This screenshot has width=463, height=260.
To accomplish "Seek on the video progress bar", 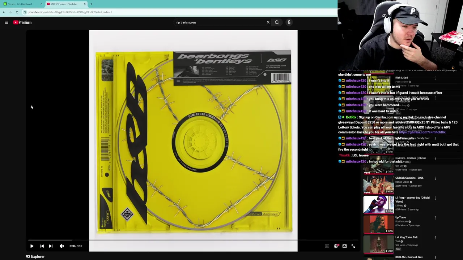I will pos(193,240).
